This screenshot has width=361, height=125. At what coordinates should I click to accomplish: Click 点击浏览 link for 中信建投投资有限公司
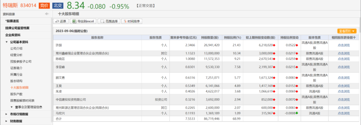(x=344, y=100)
